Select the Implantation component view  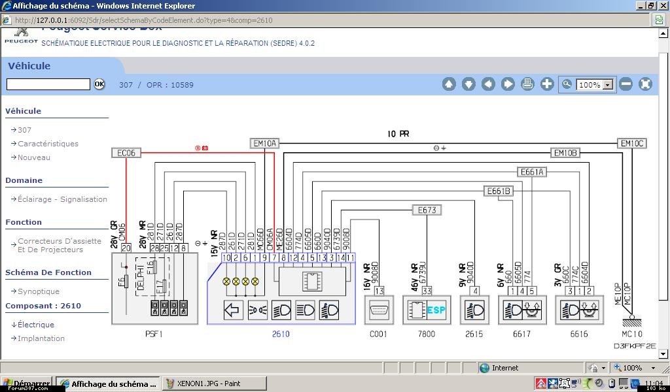pos(41,338)
